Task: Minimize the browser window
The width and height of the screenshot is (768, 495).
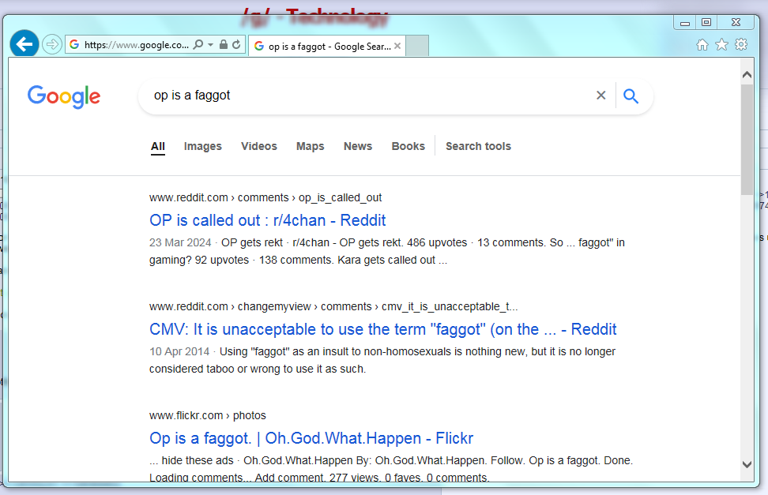Action: click(685, 23)
